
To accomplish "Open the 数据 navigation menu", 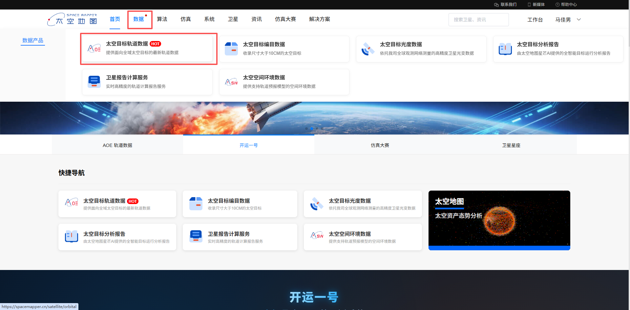I will point(139,19).
